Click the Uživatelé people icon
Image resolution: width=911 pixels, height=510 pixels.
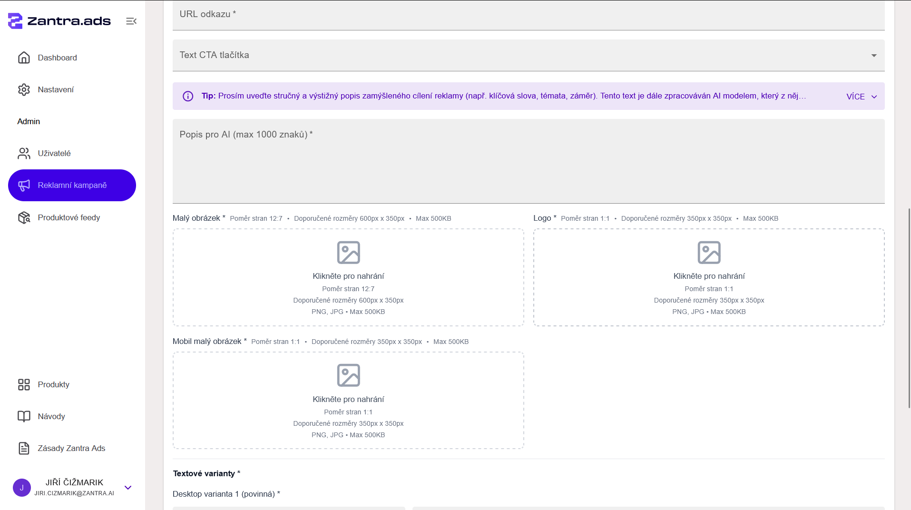pyautogui.click(x=24, y=153)
